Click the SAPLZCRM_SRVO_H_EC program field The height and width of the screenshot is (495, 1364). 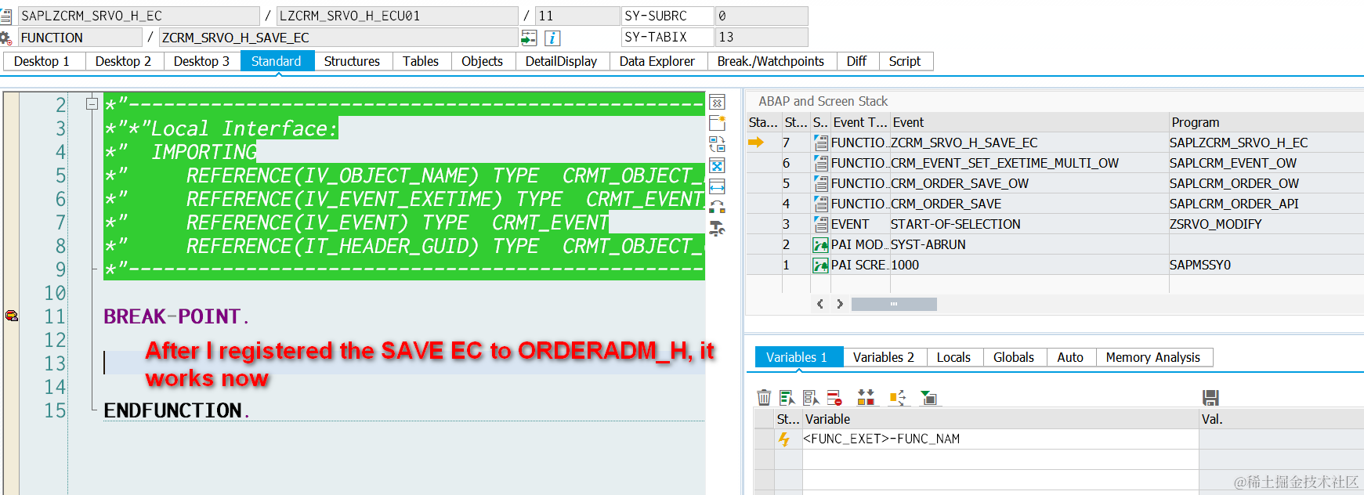[x=139, y=16]
